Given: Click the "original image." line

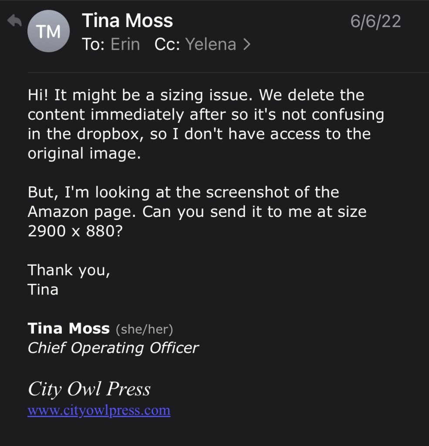Looking at the screenshot, I should pos(84,154).
